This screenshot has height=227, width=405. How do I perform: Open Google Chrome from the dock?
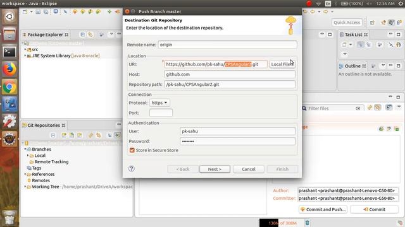click(9, 87)
